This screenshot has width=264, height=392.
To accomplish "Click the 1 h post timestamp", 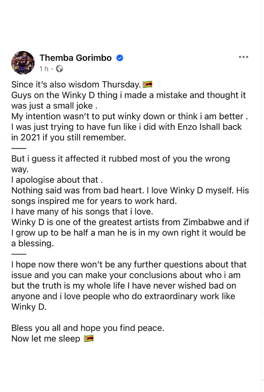I will tap(44, 69).
